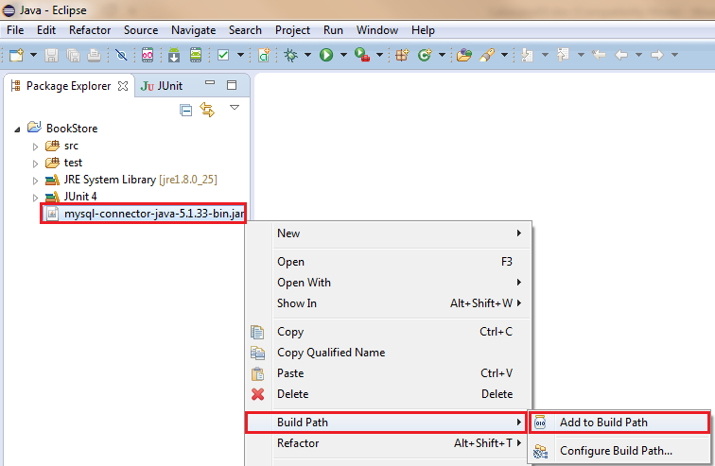The height and width of the screenshot is (466, 715).
Task: Open the Package Explorer View Menu triangle
Action: [235, 108]
